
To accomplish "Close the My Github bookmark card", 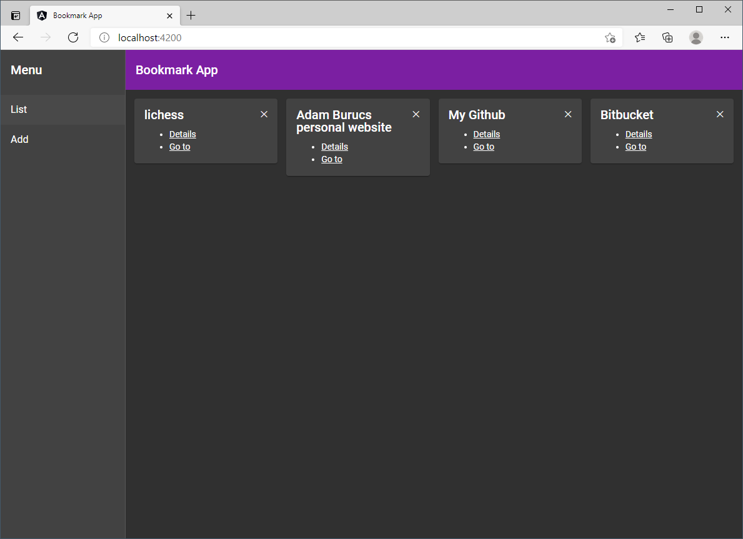I will 568,115.
